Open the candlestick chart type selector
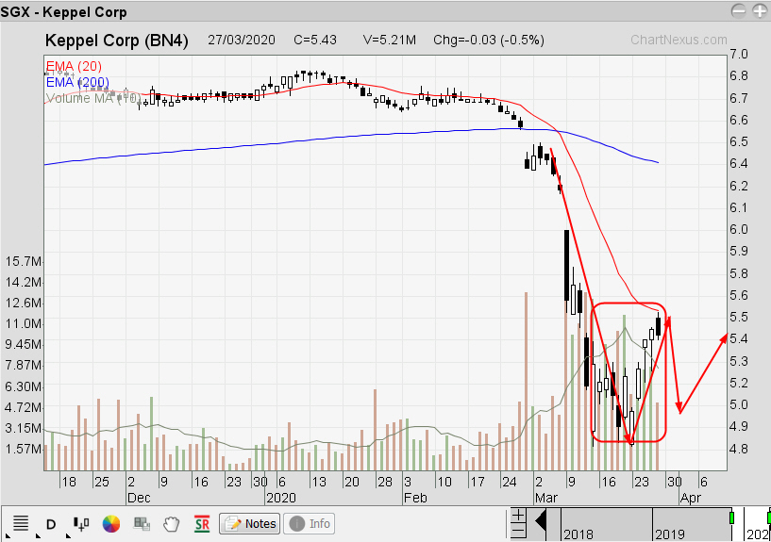 tap(81, 524)
